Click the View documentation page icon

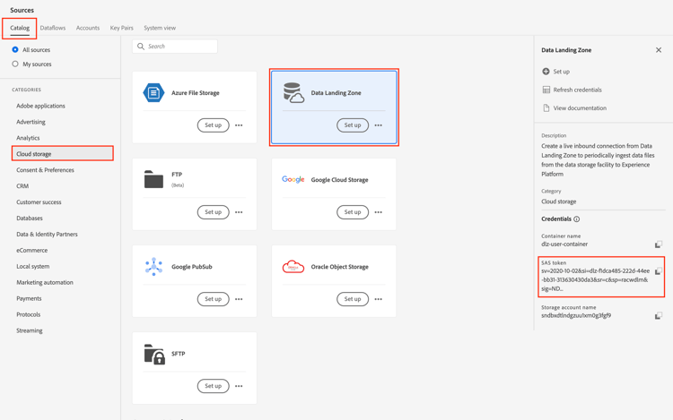click(x=546, y=107)
